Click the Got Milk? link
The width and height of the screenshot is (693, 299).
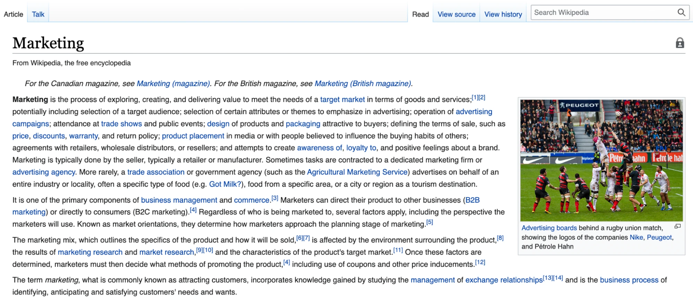(225, 184)
